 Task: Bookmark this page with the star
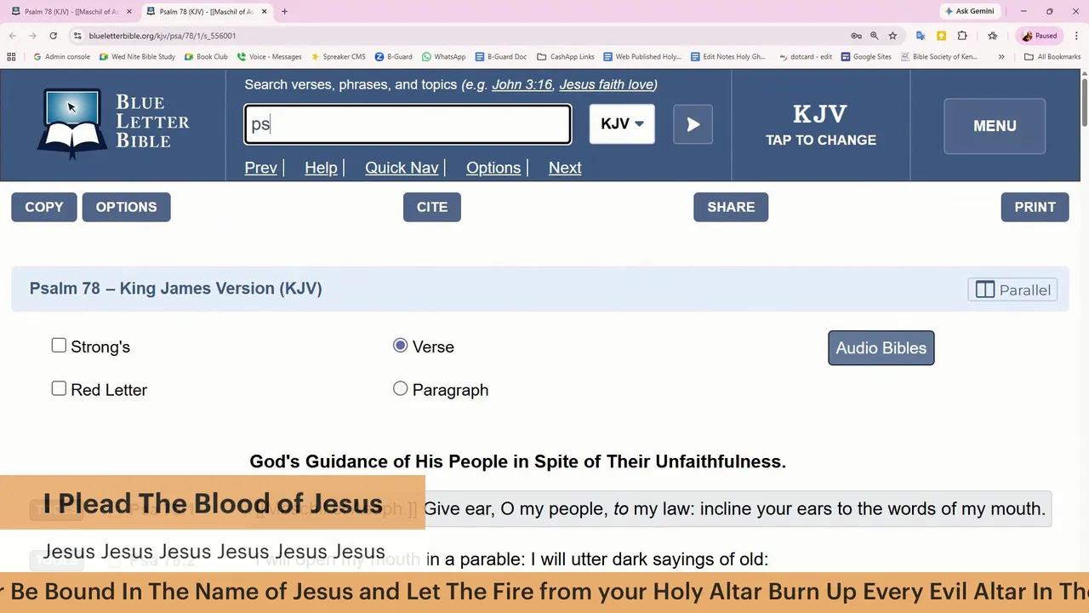click(892, 36)
